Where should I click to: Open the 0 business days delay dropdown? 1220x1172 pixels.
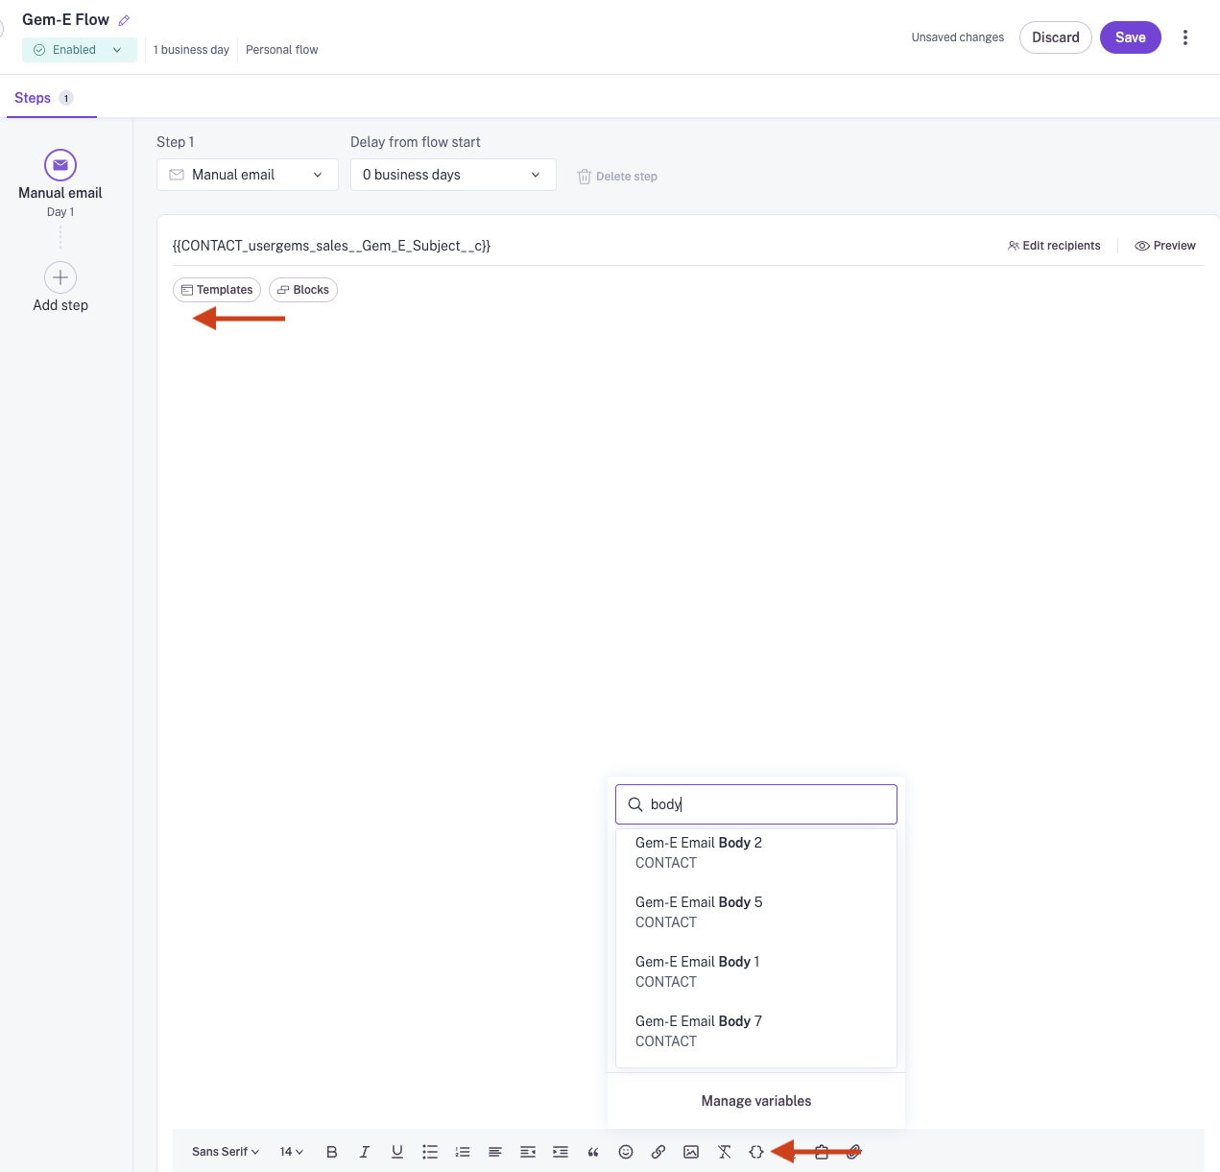click(453, 175)
